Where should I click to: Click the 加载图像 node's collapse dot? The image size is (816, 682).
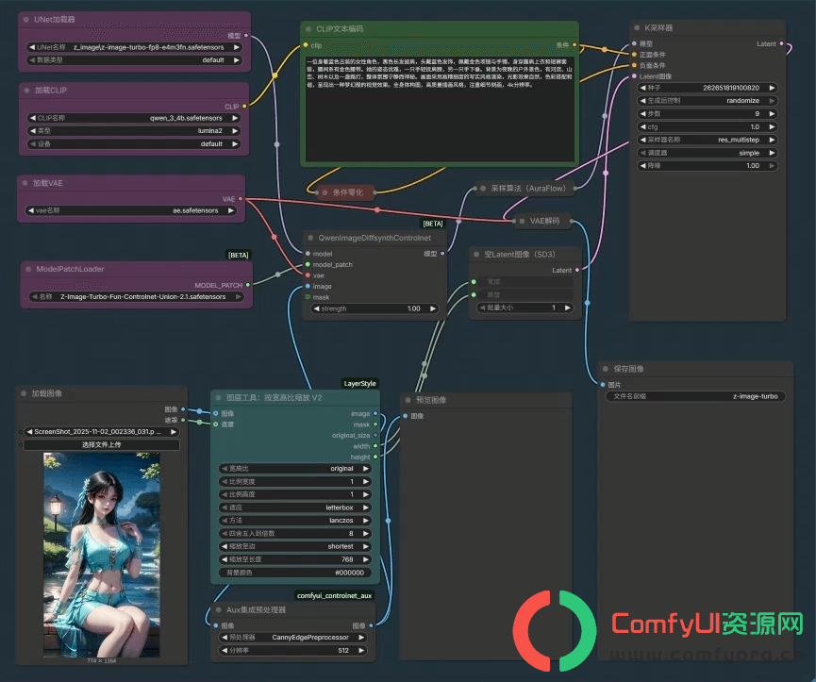tap(24, 393)
